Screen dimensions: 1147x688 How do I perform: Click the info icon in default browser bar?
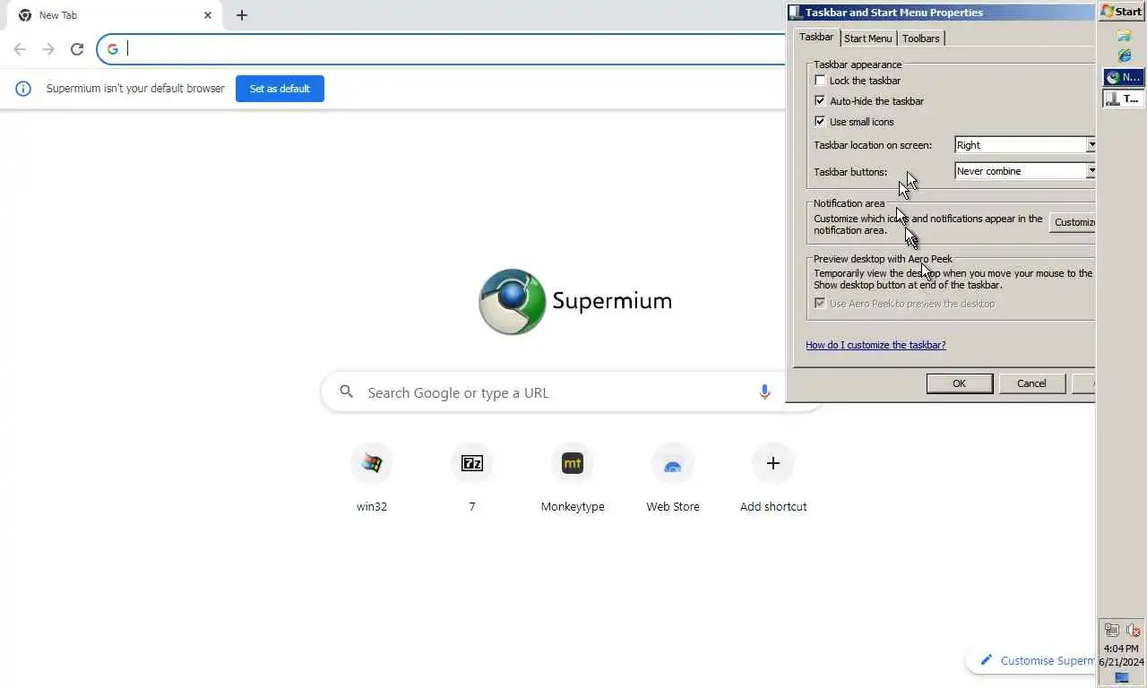[x=24, y=89]
